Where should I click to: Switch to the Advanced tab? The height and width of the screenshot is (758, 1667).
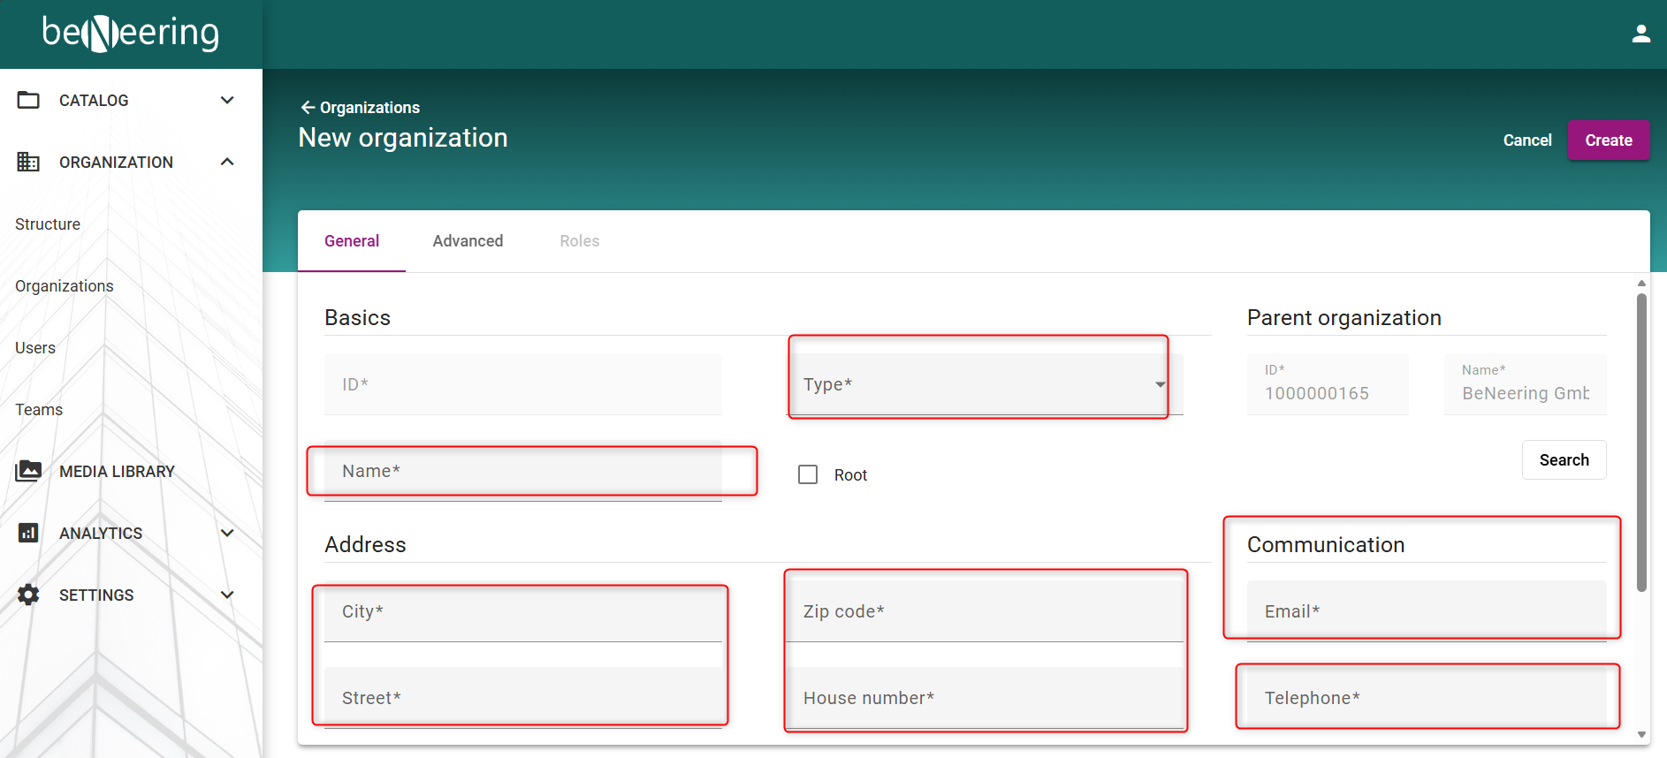tap(468, 241)
